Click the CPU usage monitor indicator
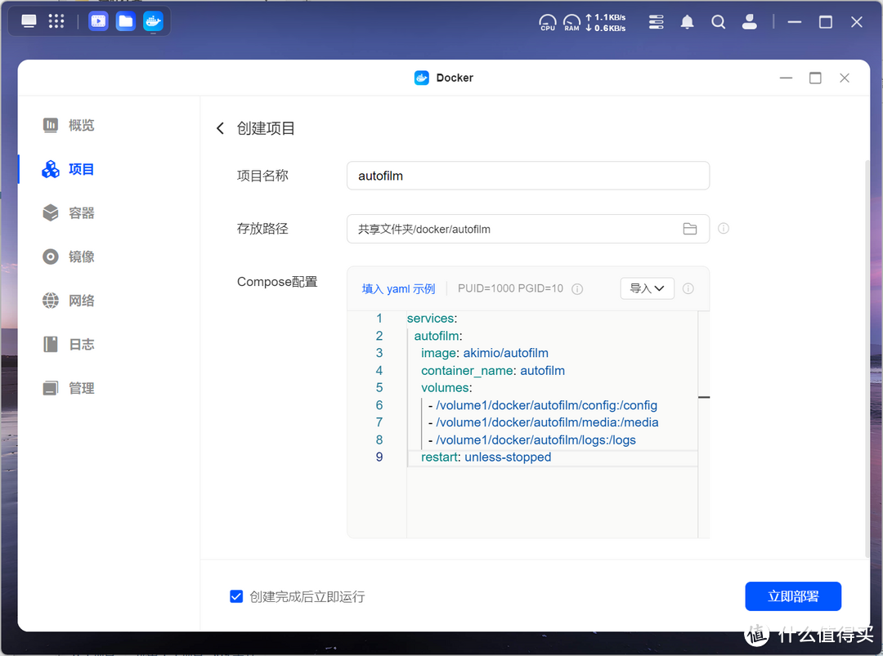883x656 pixels. [547, 22]
